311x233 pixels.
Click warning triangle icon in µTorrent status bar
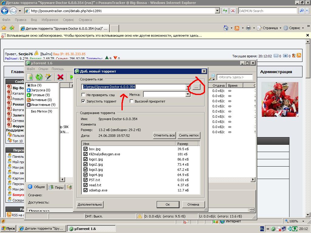coord(140,216)
